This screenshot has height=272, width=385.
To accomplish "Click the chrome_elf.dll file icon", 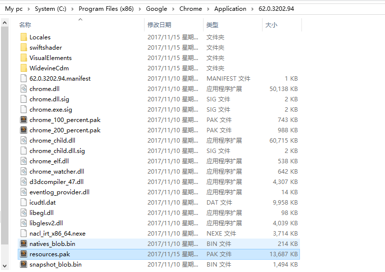I will coord(24,161).
